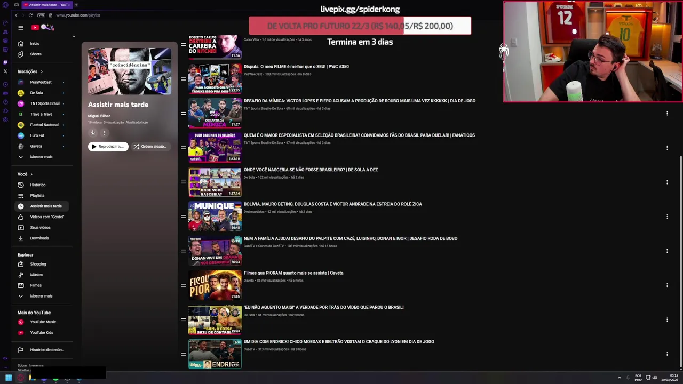Click Reproduzir tudo button

[x=108, y=146]
